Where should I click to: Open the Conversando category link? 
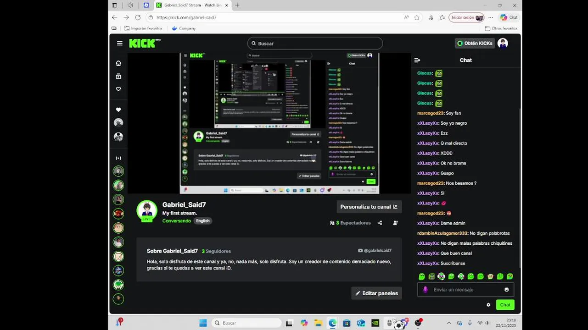176,221
